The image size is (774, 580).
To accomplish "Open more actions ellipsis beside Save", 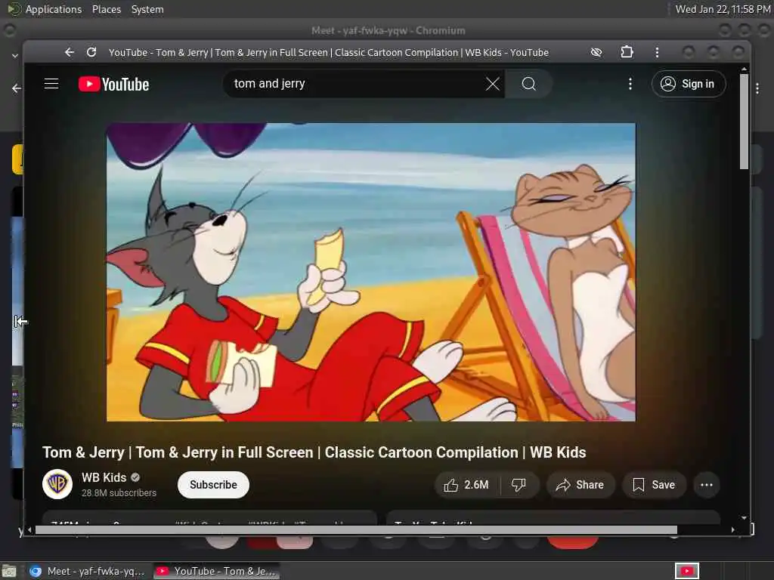I will point(707,485).
